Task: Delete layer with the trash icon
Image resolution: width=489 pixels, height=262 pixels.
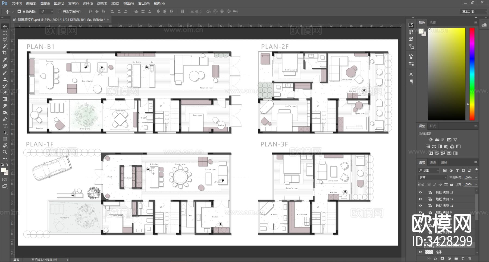Action: coord(470,259)
